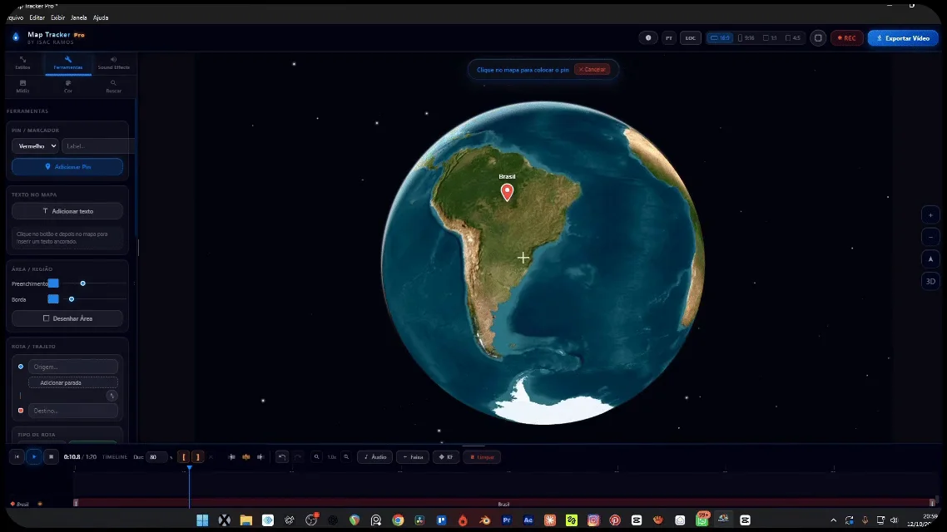Open the Ajuda menu

100,17
